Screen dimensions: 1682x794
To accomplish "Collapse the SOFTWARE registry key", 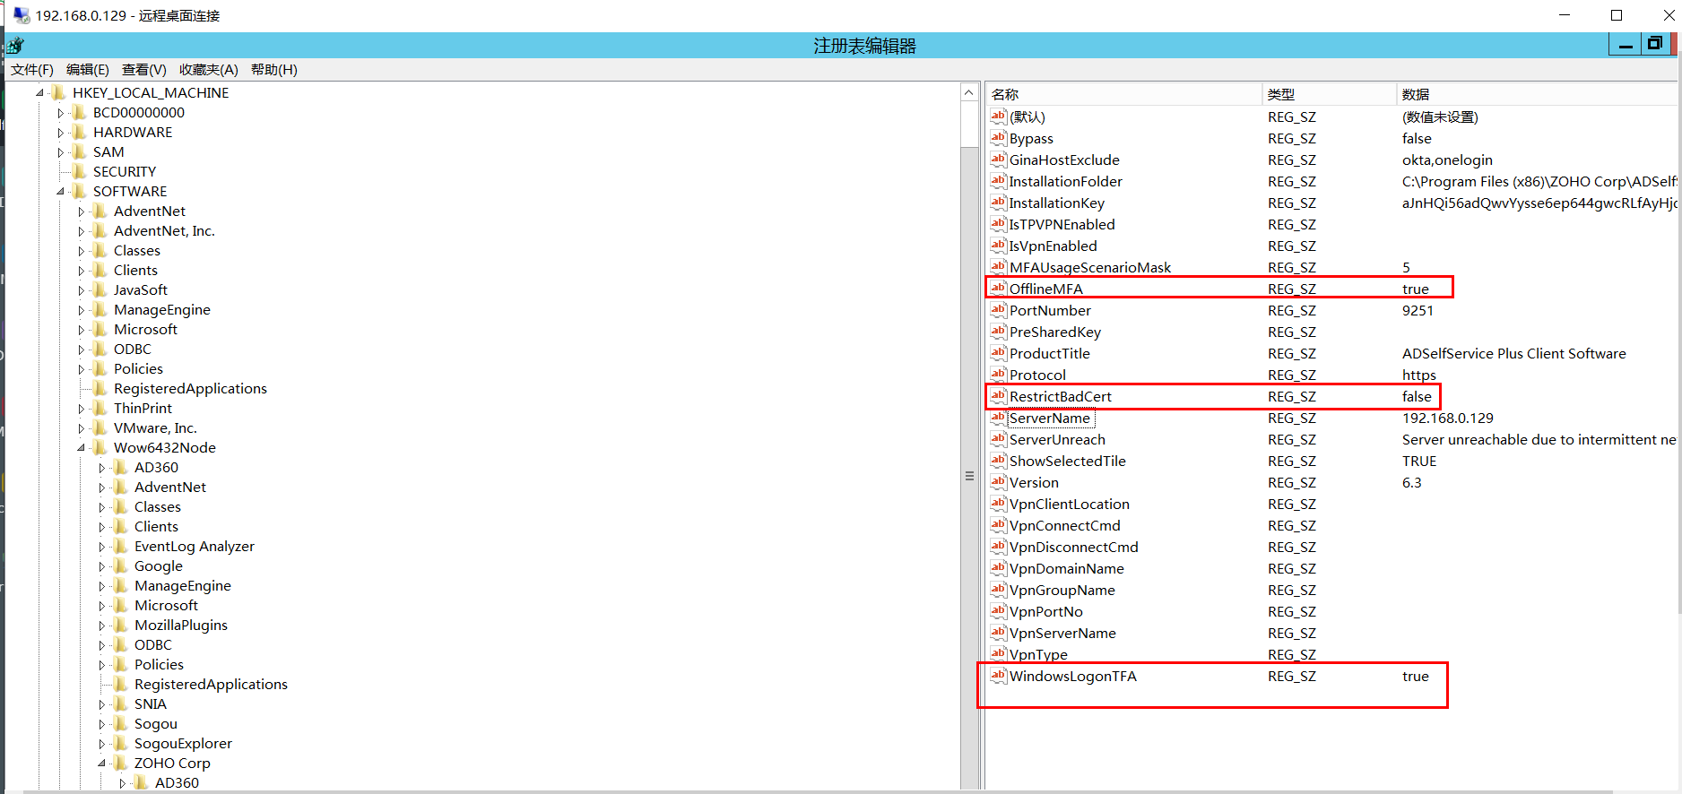I will pyautogui.click(x=60, y=192).
